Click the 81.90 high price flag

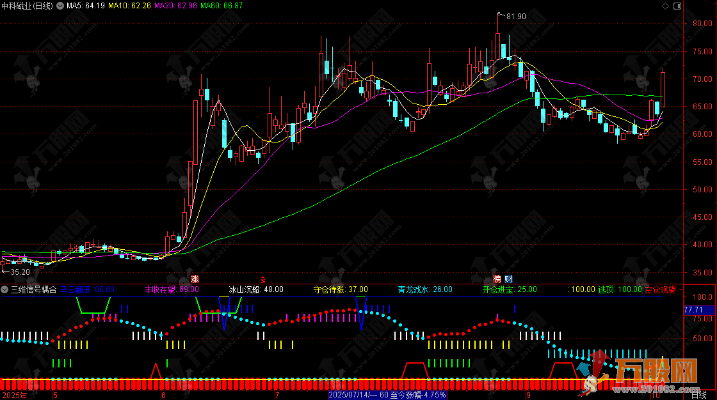pos(515,16)
